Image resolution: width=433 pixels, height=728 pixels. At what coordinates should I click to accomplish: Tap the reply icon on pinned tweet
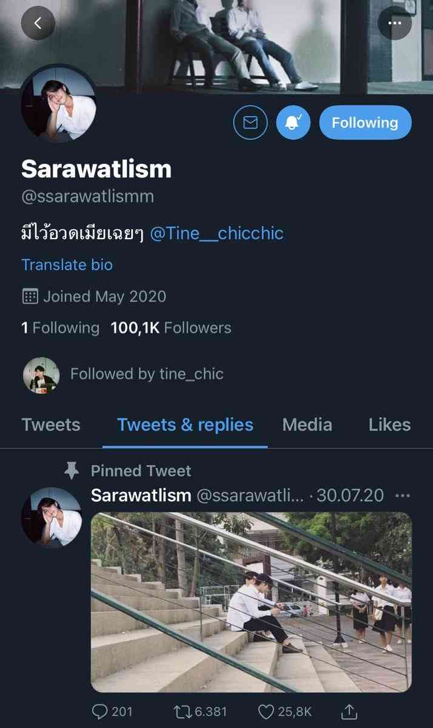click(99, 711)
